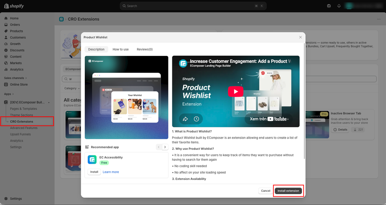This screenshot has width=386, height=205.
Task: Focus the top Search bar
Action: click(193, 6)
